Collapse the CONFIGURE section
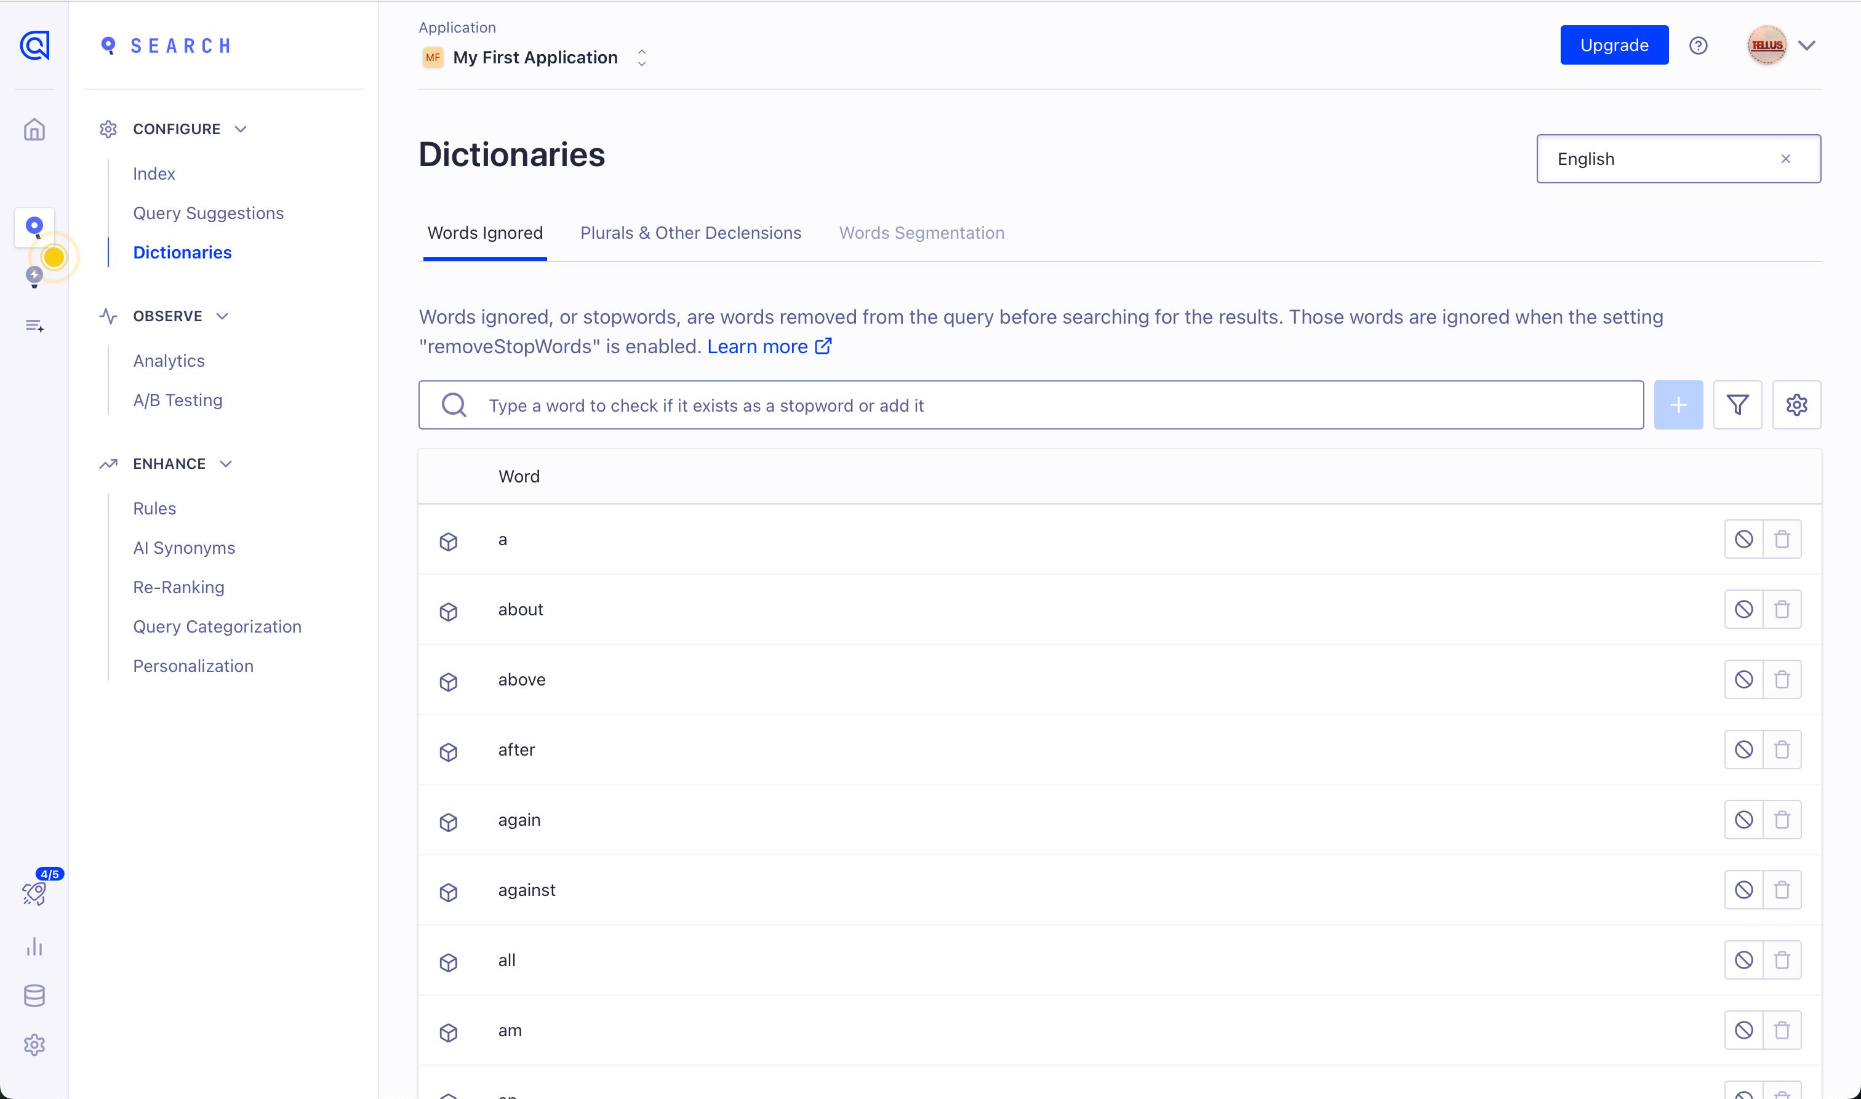The height and width of the screenshot is (1099, 1861). pyautogui.click(x=241, y=129)
